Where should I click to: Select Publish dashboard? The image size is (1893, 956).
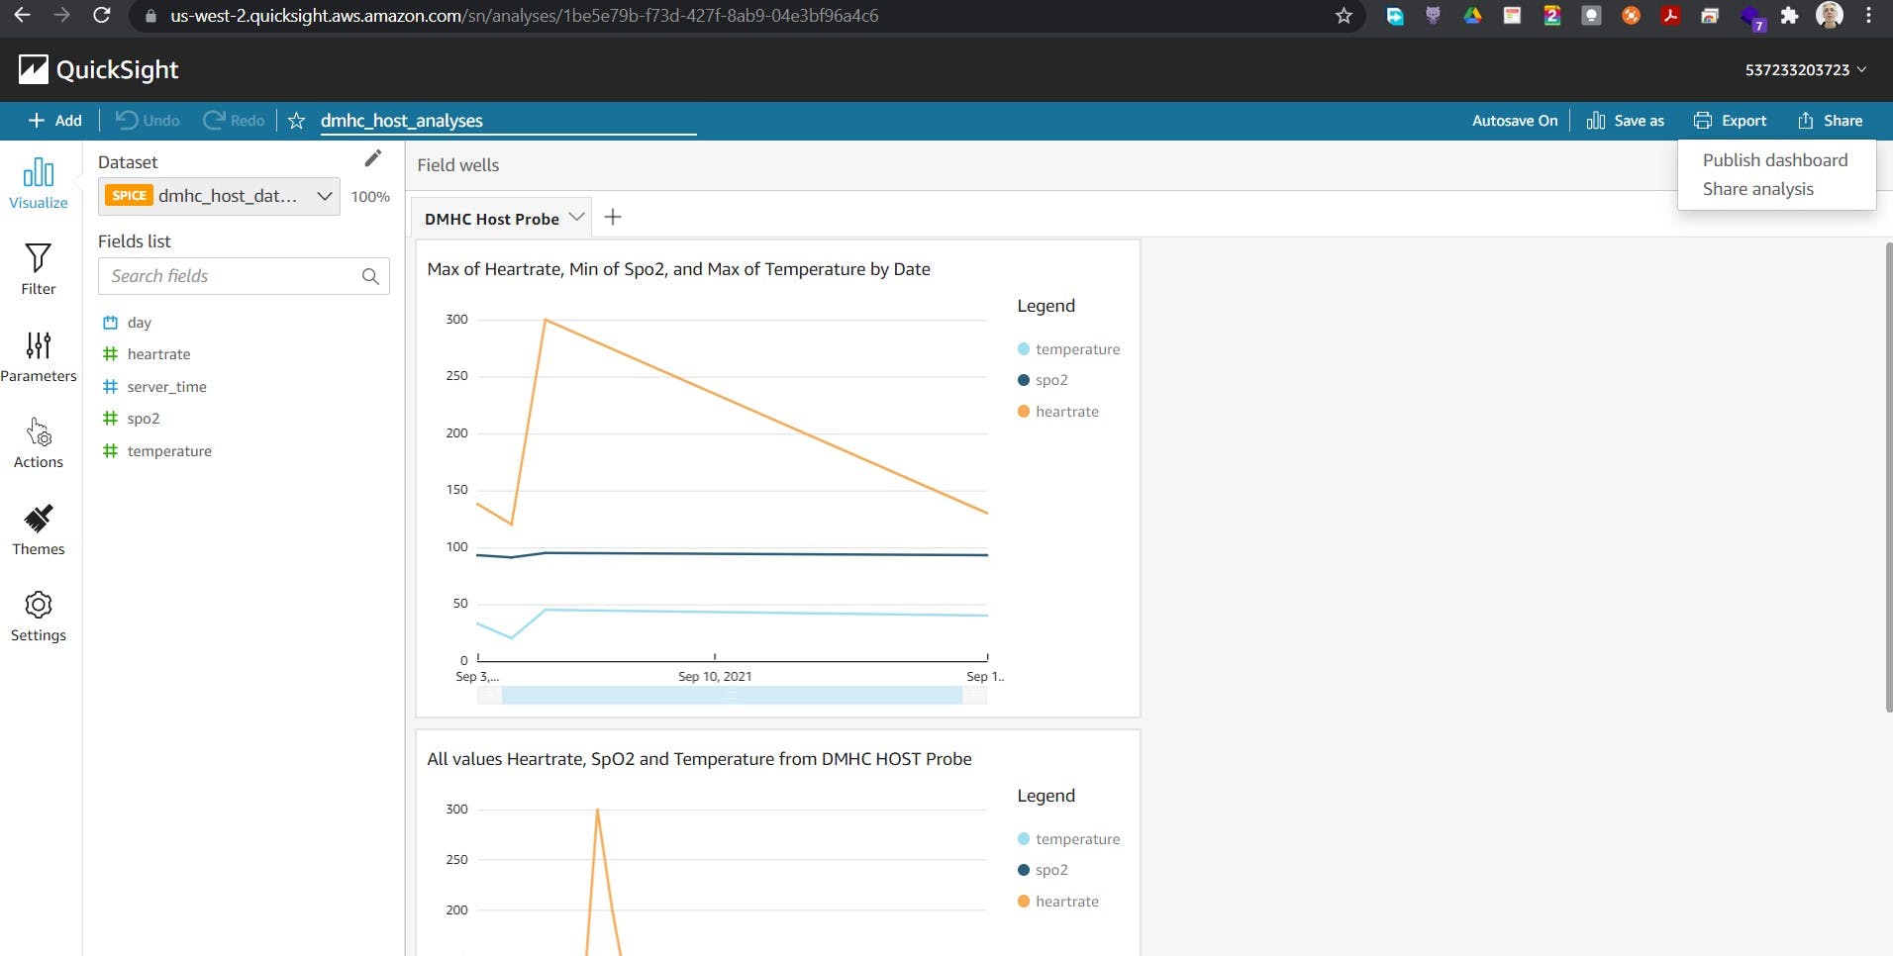(x=1775, y=160)
